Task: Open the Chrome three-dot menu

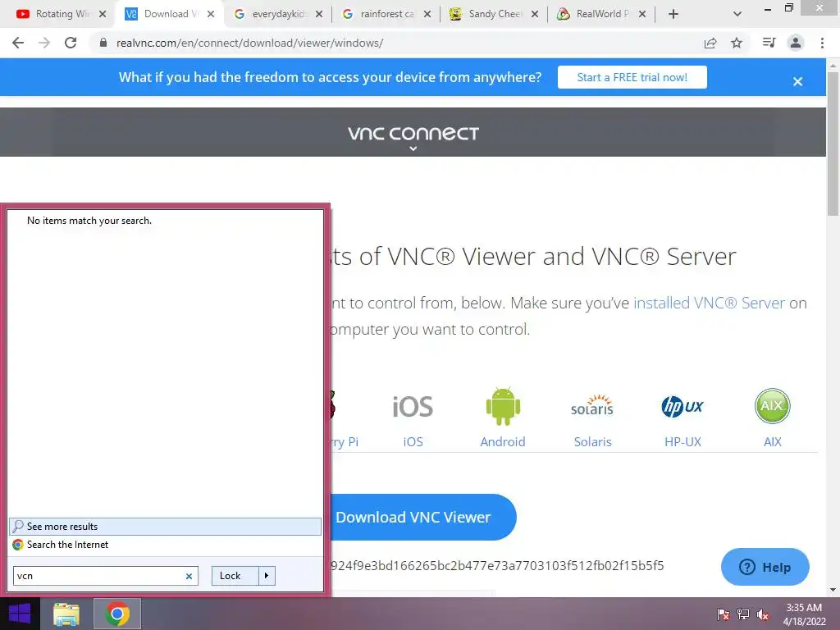Action: pyautogui.click(x=822, y=43)
